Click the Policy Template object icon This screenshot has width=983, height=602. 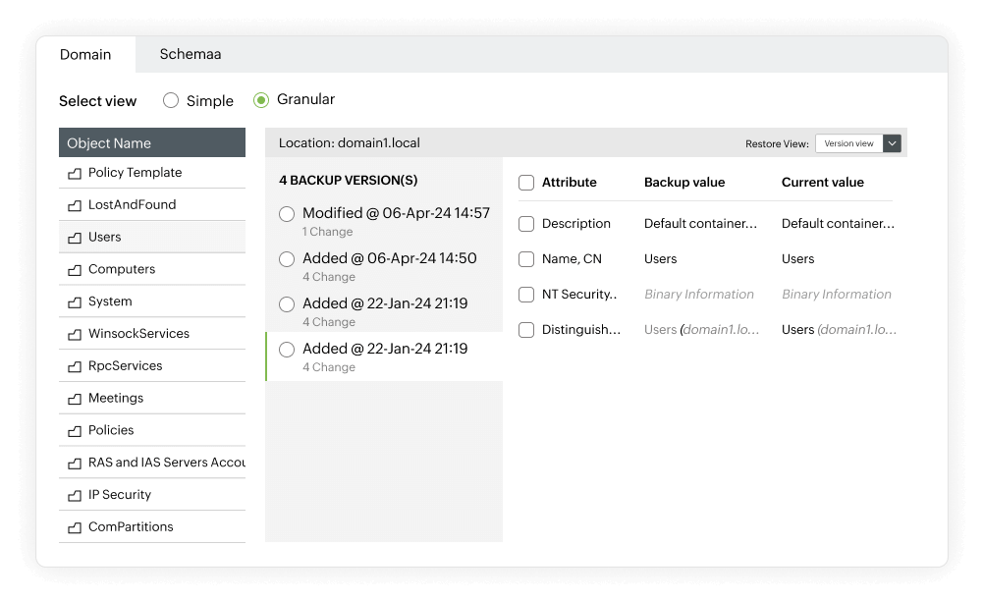[74, 172]
